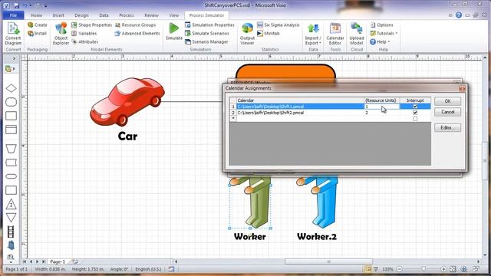Open the stencil shapes menu dropdown
491x276 pixels.
pyautogui.click(x=10, y=68)
